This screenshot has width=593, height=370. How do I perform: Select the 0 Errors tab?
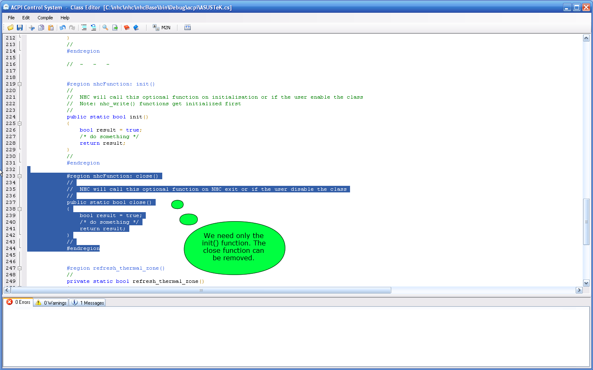point(19,302)
